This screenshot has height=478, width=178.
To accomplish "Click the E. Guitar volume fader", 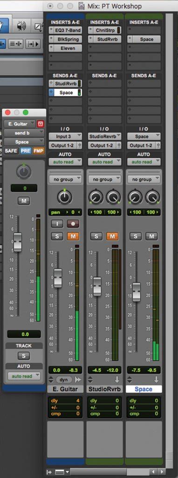I will tap(58, 278).
